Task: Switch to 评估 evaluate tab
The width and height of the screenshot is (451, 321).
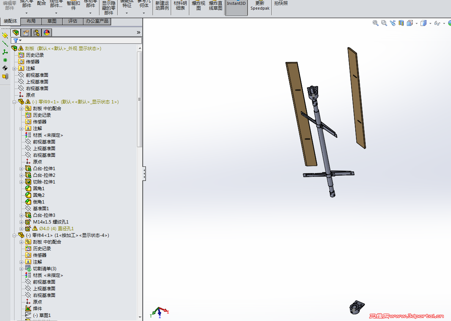Action: pos(73,21)
